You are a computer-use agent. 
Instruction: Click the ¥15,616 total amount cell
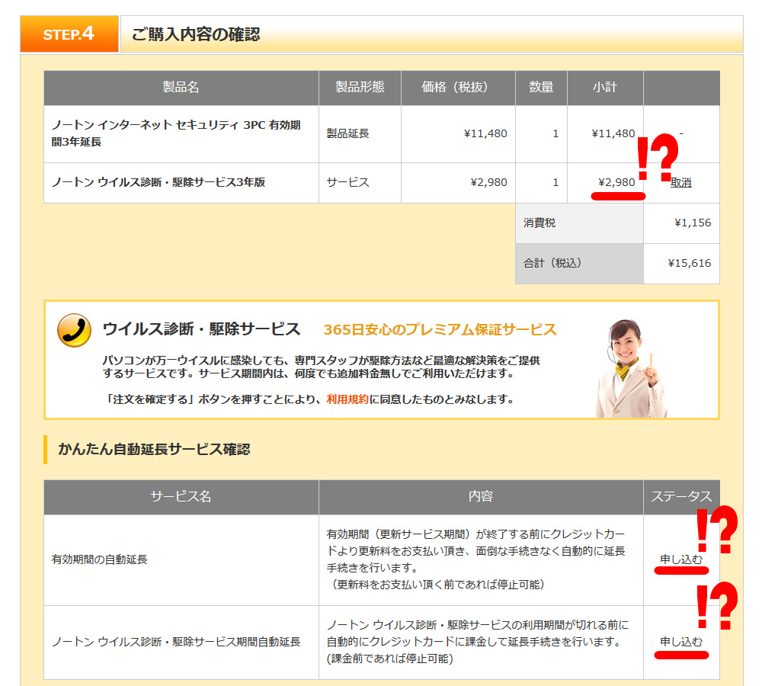(x=690, y=263)
